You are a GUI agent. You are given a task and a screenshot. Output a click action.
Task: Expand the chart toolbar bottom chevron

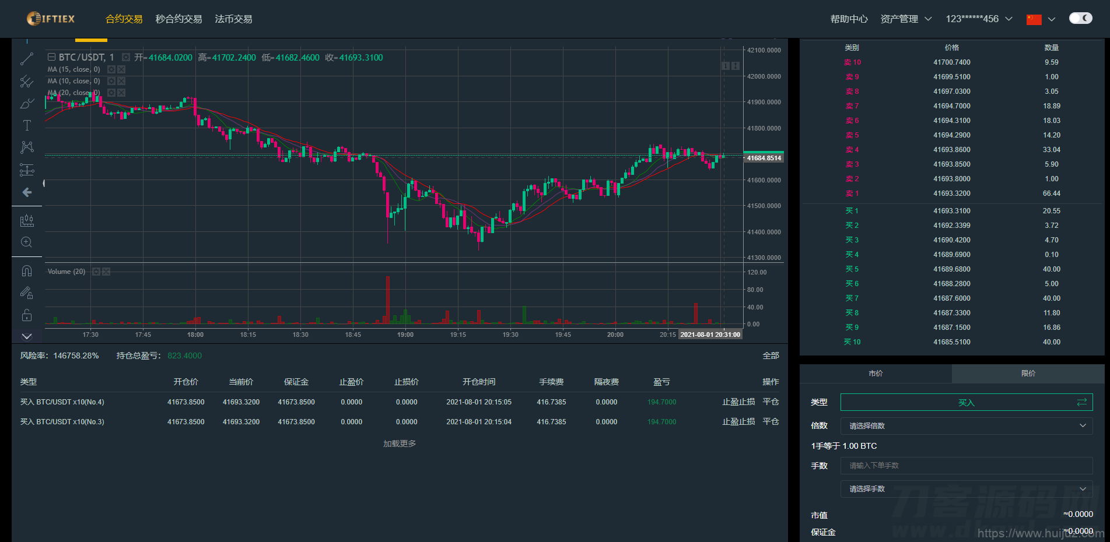[27, 336]
